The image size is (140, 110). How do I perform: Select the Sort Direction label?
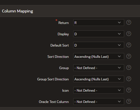pos(58,57)
